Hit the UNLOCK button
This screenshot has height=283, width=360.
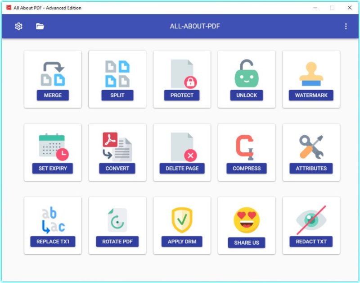[x=247, y=95]
